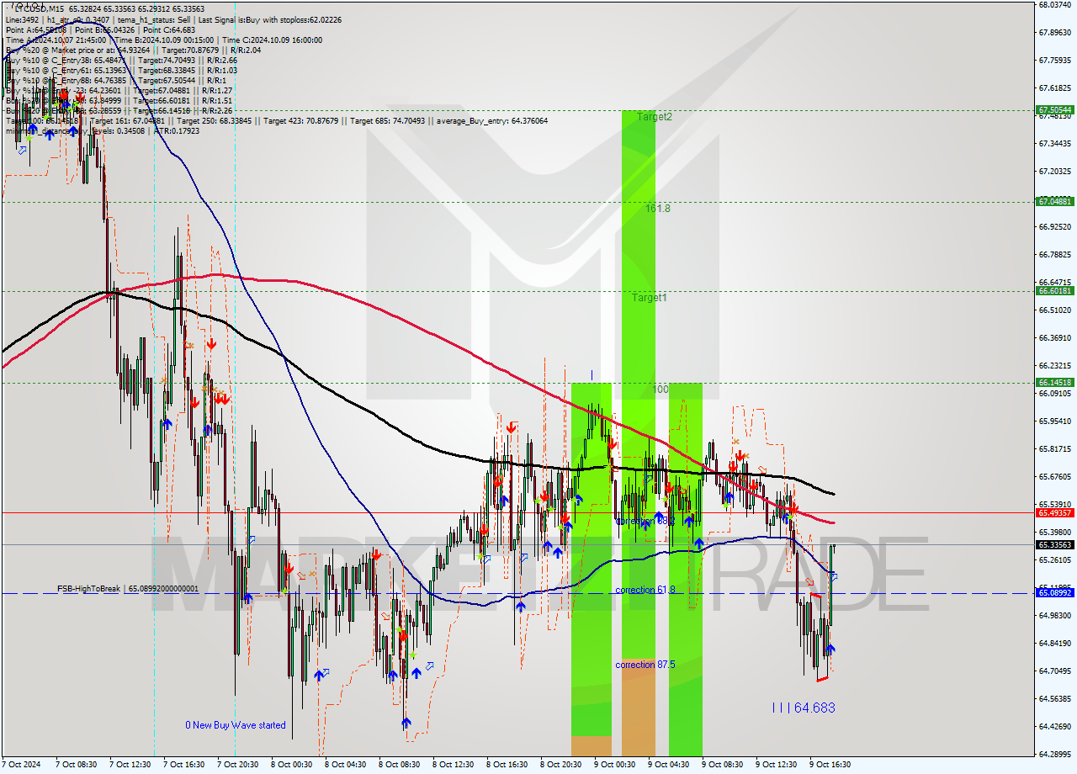The height and width of the screenshot is (774, 1077).
Task: Click the 'R/R:2.66' value on the C_Entry38 line
Action: tap(220, 60)
